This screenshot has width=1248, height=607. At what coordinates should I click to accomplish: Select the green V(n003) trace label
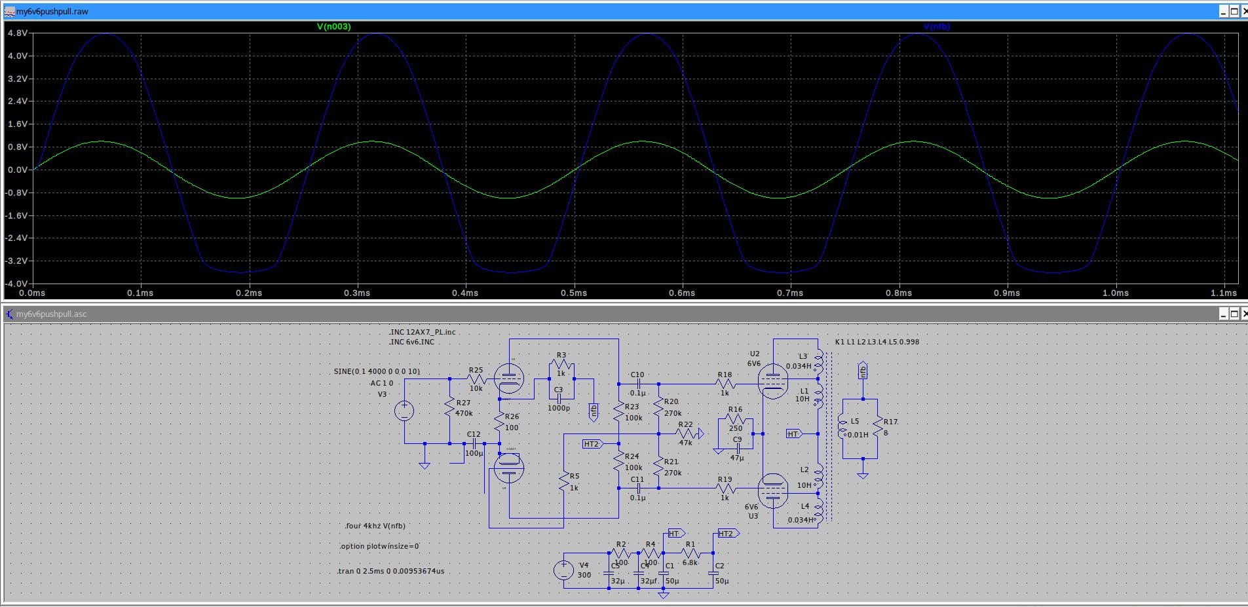(333, 27)
